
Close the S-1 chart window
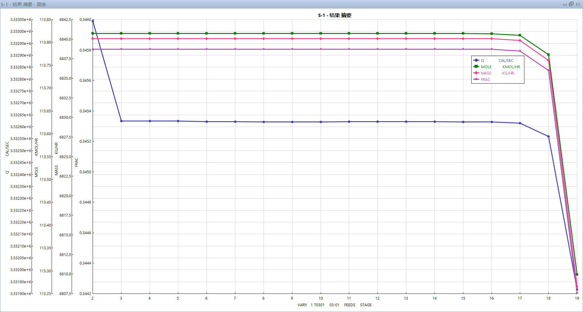pos(578,4)
